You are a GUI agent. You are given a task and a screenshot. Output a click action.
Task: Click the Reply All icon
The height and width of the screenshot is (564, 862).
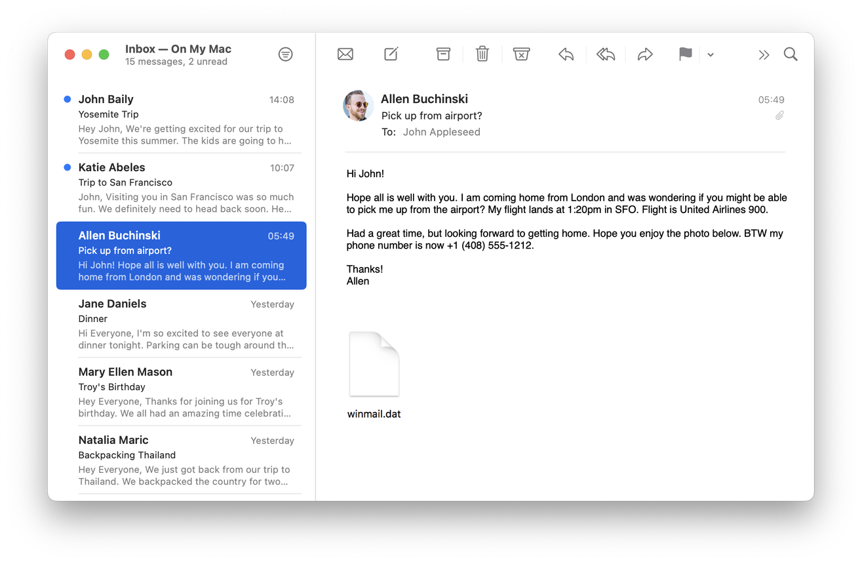[x=606, y=54]
